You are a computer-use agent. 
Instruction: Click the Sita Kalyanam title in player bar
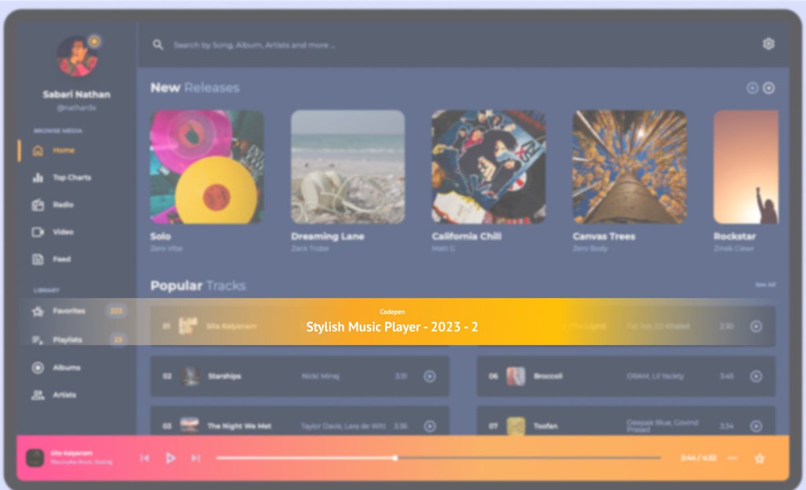coord(72,454)
